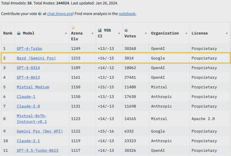Click sort arrow in Model column header
Screen dimensions: 231x156
[66, 33]
